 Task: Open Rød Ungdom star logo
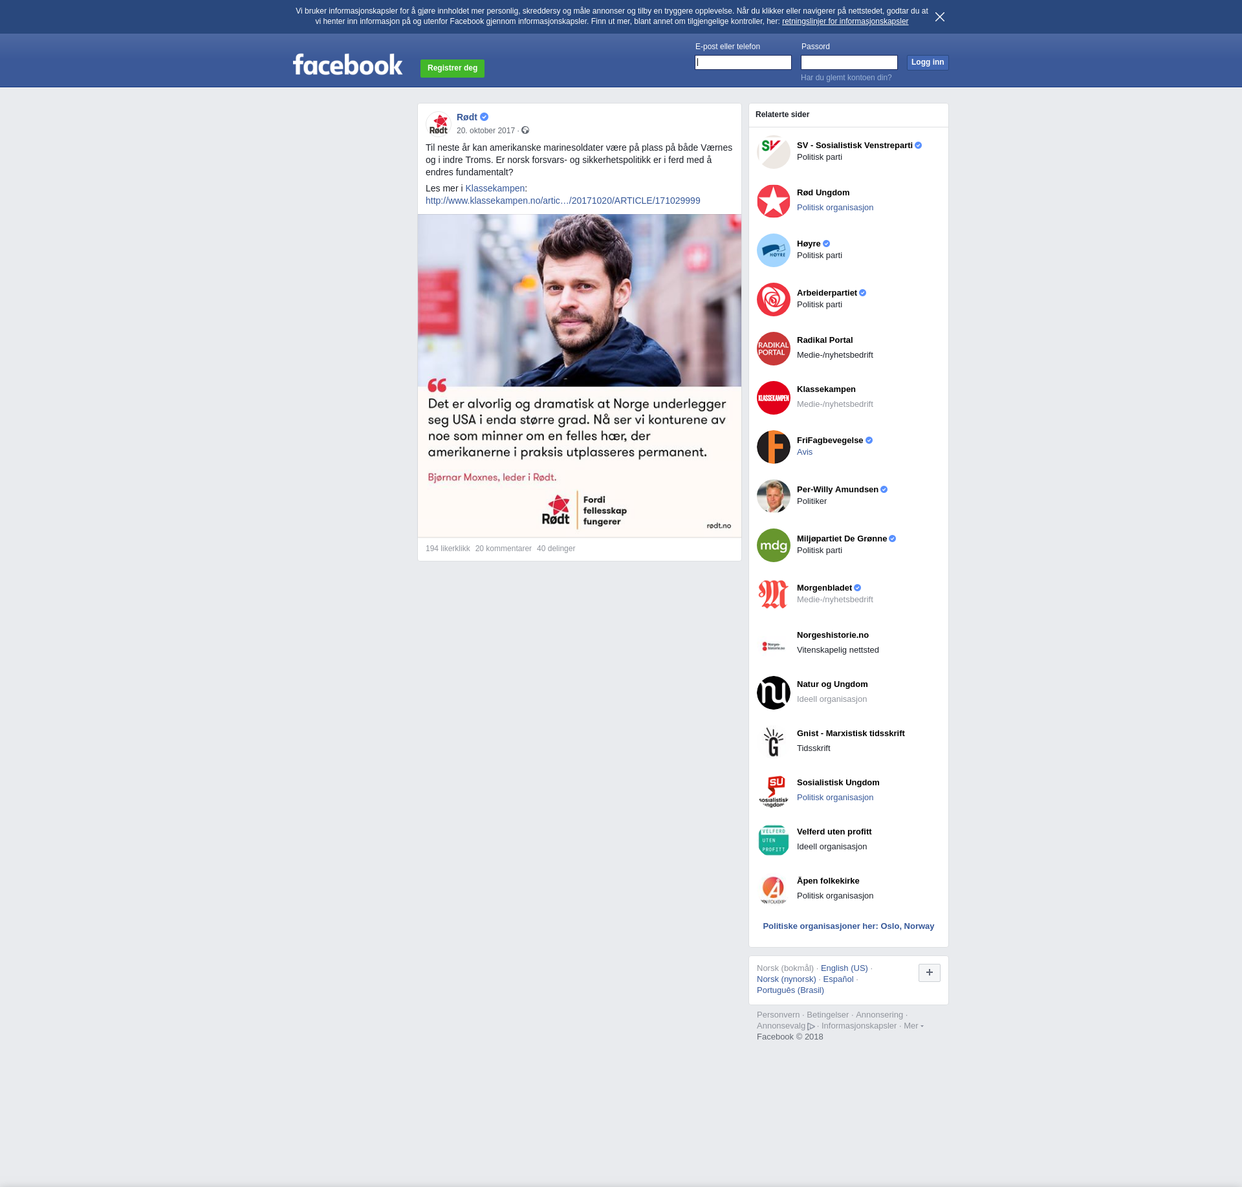tap(774, 201)
